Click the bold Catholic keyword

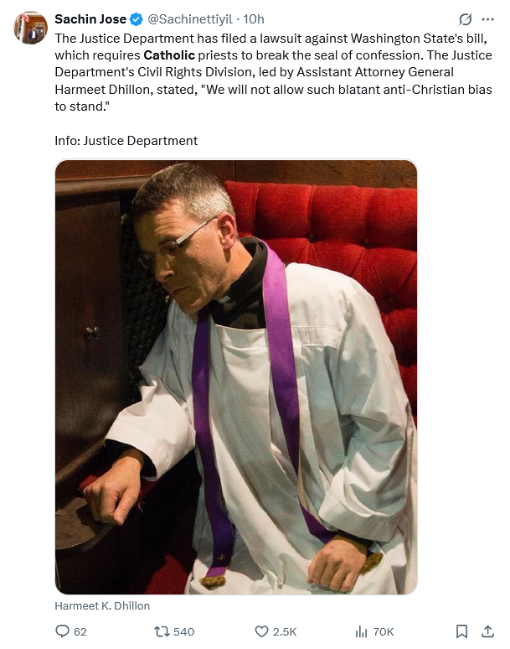tap(169, 55)
